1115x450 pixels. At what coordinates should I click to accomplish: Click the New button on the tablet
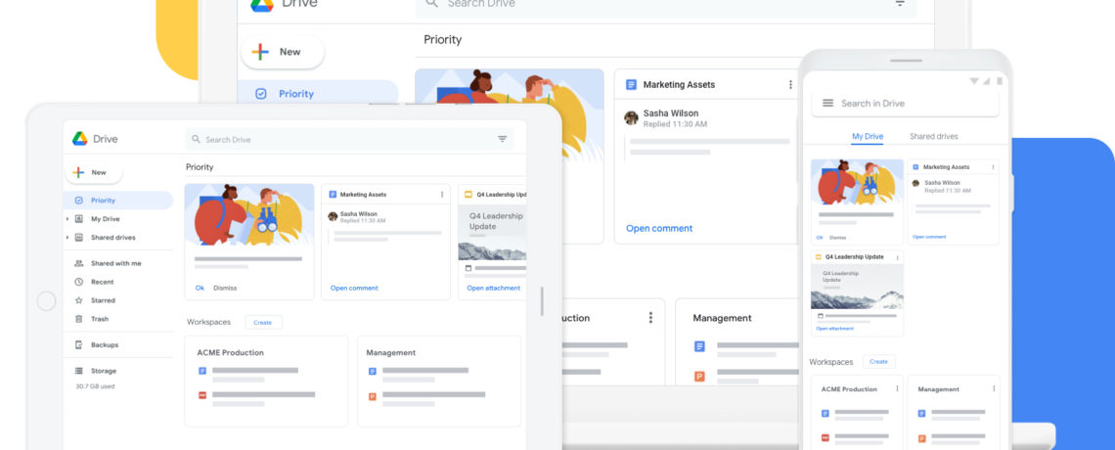click(x=94, y=172)
